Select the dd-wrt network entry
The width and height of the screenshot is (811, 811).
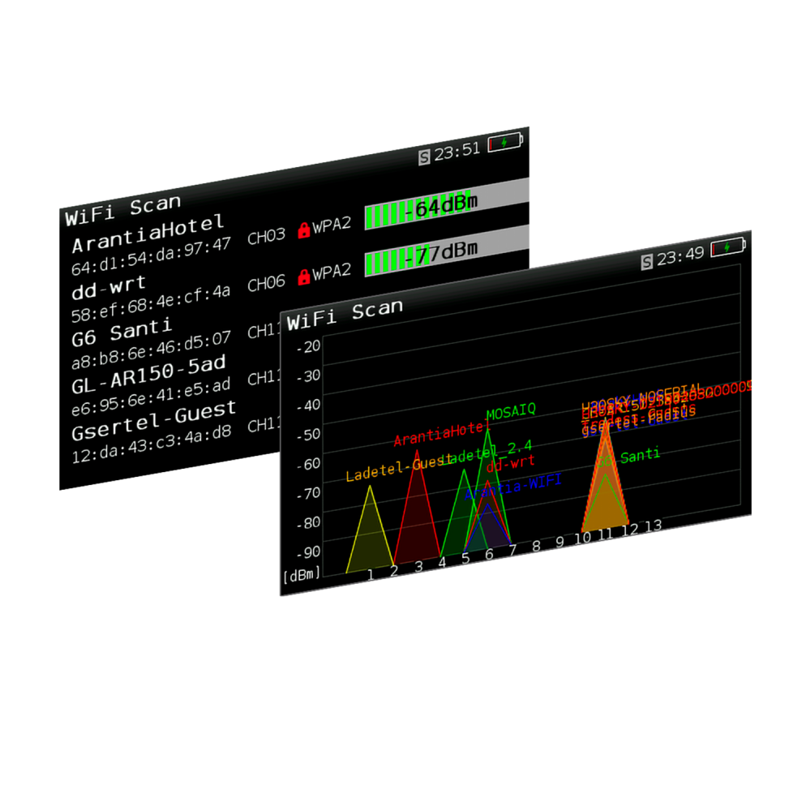(109, 285)
